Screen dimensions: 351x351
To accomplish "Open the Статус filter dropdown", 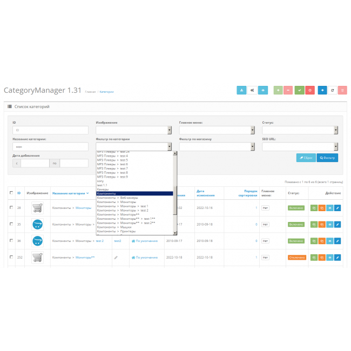I will [299, 130].
